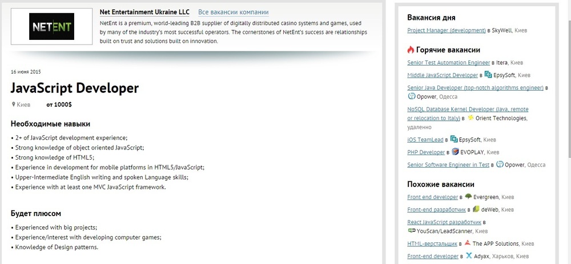This screenshot has width=571, height=264.
Task: Open the HTML-верстальщик vacancy link
Action: (x=432, y=243)
